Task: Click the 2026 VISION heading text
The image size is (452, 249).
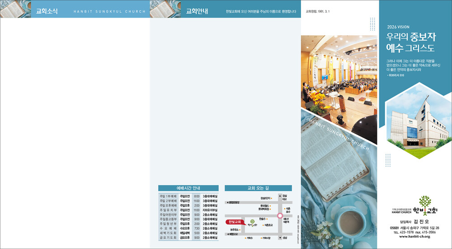Action: [x=398, y=27]
